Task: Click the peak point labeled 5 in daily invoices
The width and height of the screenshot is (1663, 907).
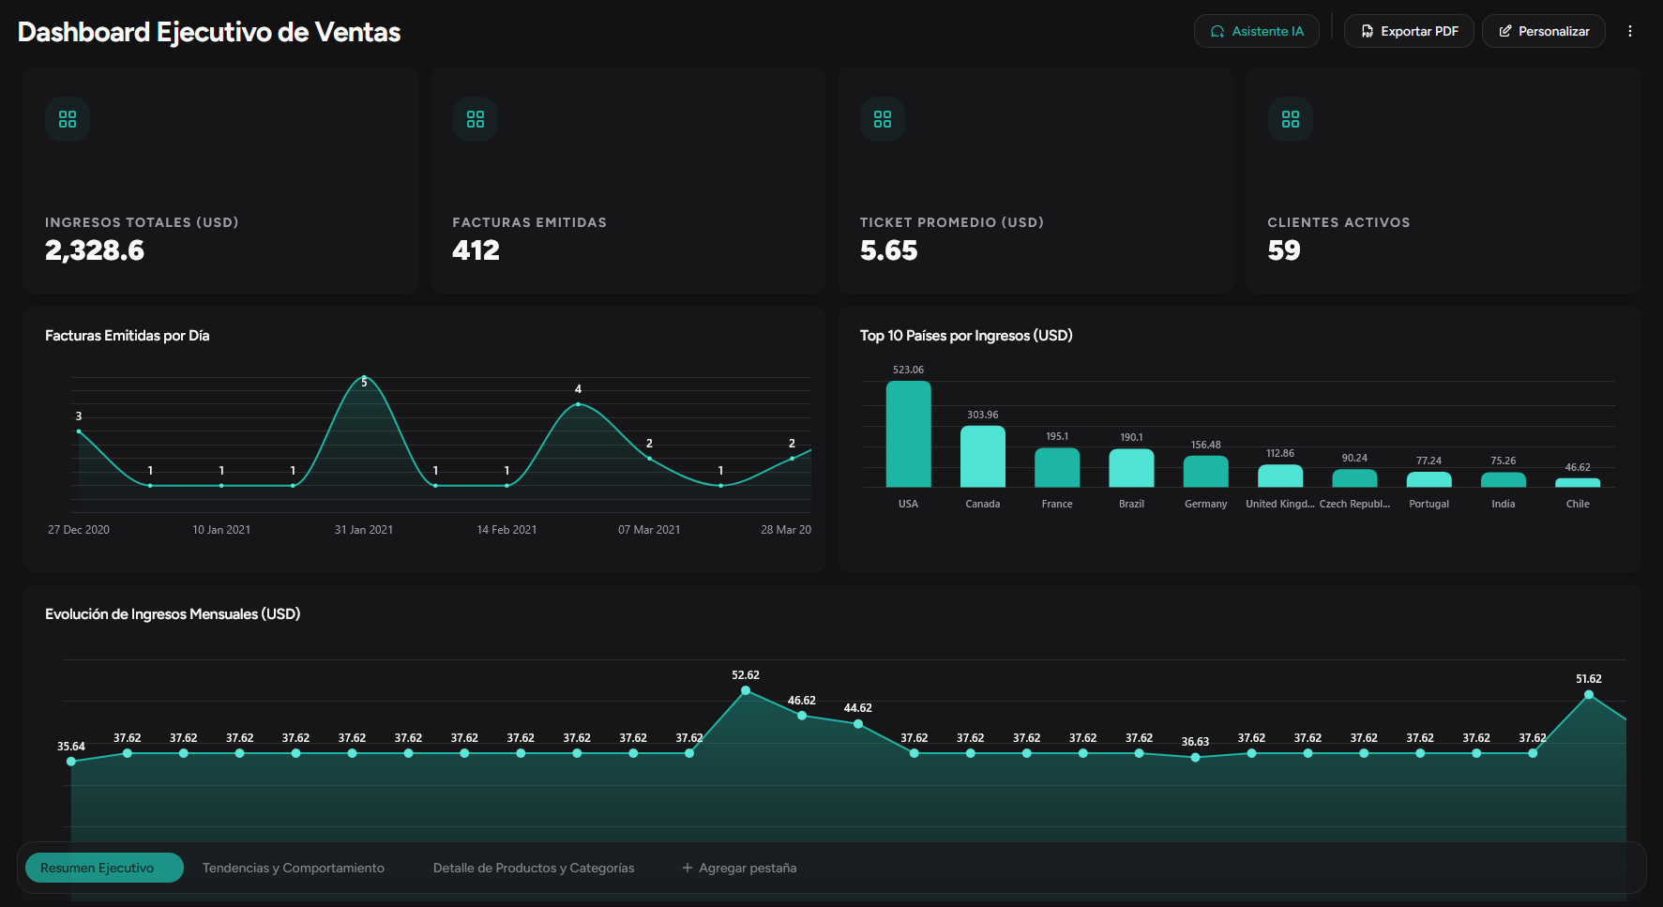Action: point(364,377)
